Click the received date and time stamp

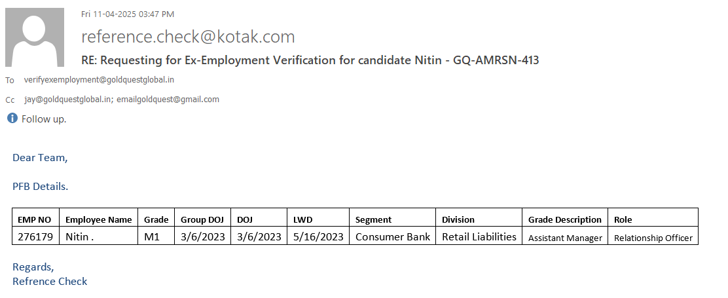(128, 14)
